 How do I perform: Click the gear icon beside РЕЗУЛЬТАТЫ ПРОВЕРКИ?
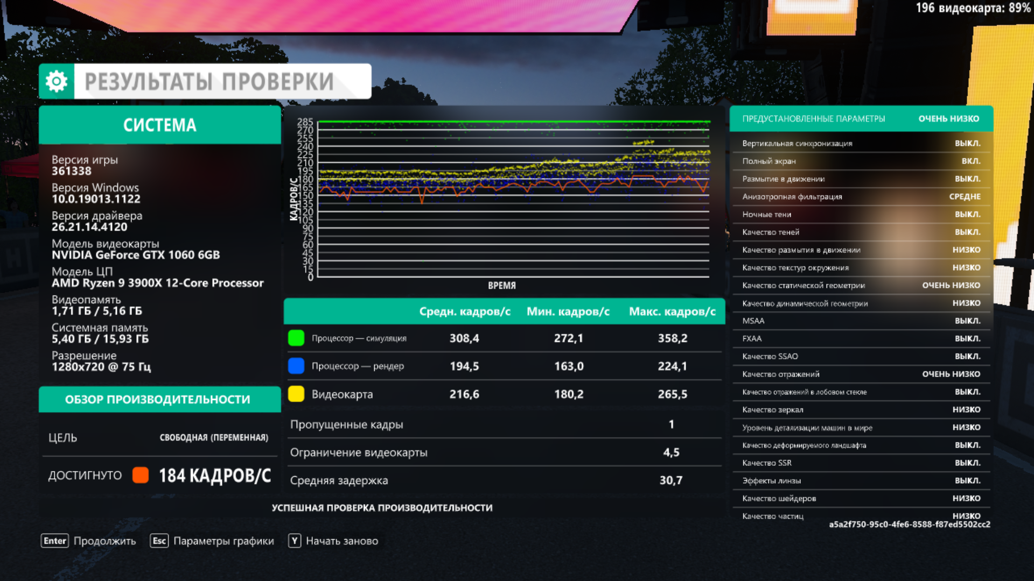[57, 82]
